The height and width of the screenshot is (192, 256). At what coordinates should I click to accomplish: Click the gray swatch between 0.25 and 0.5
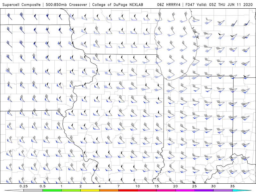(x=33, y=190)
